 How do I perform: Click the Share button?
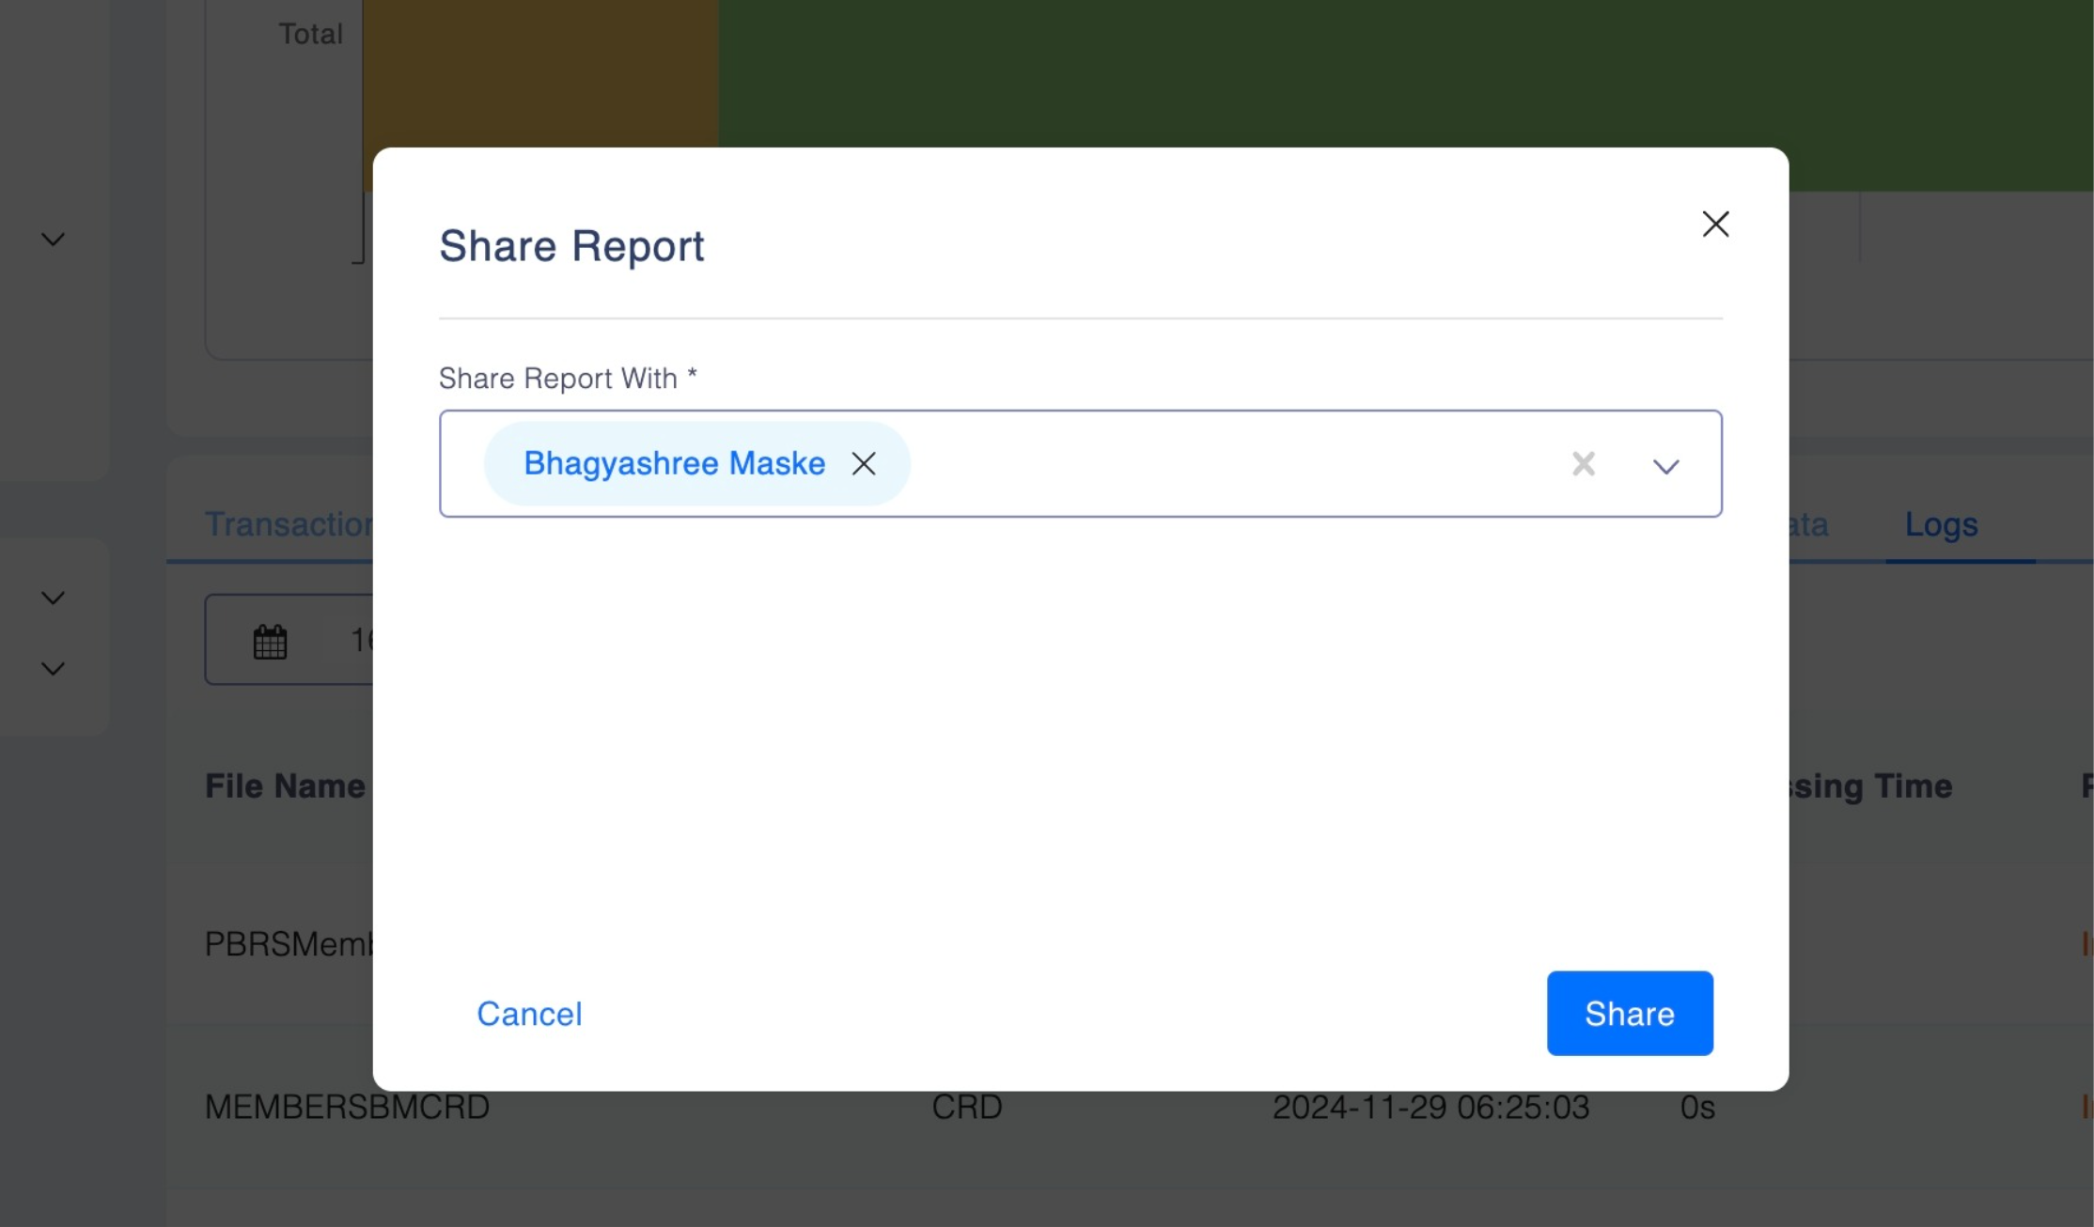point(1629,1013)
